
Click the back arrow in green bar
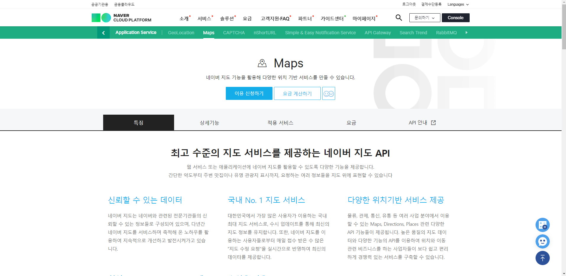pyautogui.click(x=103, y=33)
